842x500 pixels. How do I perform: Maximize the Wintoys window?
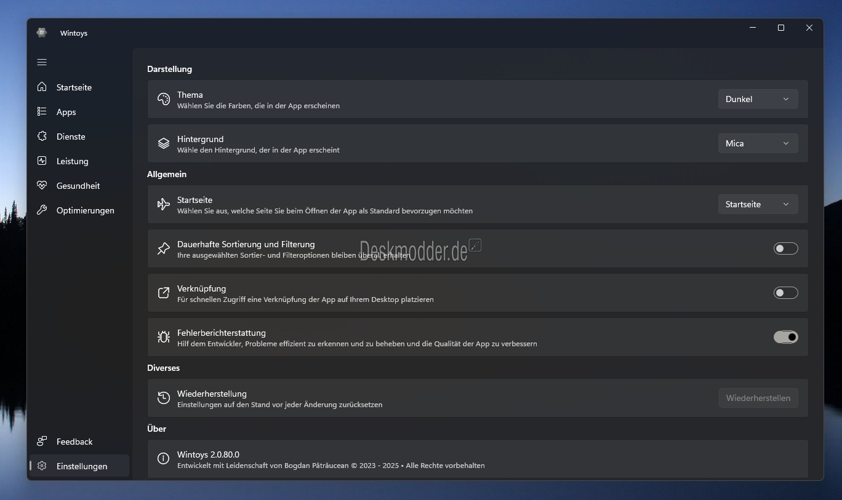tap(781, 28)
